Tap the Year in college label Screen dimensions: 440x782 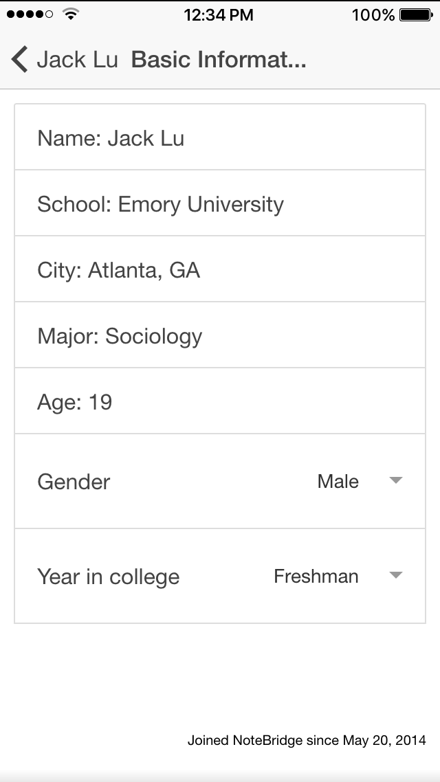pos(108,577)
